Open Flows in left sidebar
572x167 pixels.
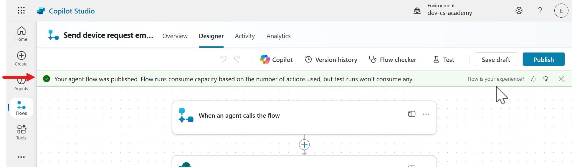click(21, 108)
